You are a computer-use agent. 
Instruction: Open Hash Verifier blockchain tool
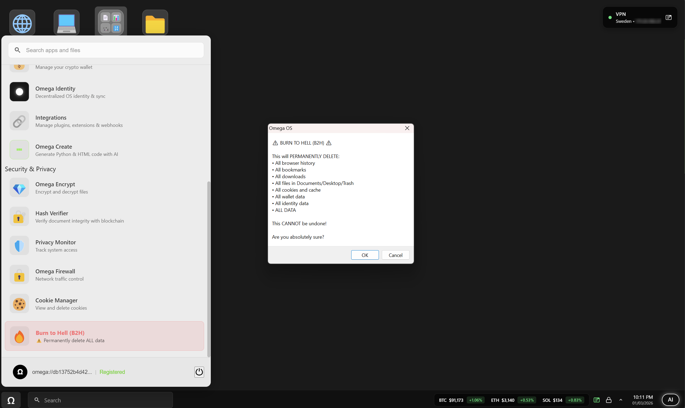(52, 216)
